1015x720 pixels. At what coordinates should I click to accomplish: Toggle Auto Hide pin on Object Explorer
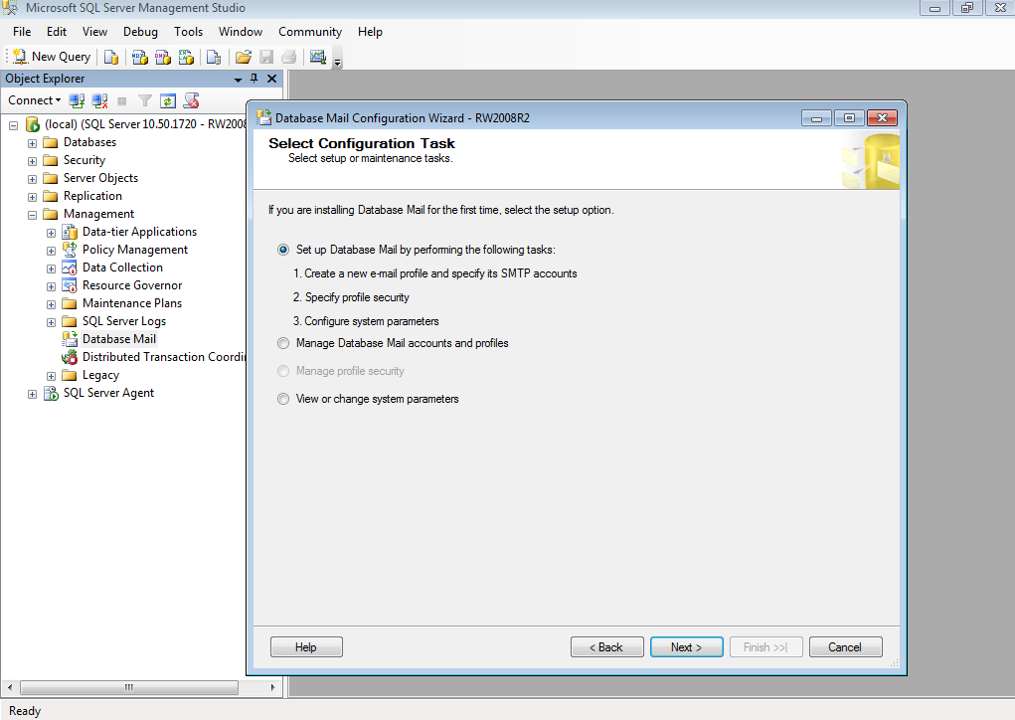click(254, 79)
